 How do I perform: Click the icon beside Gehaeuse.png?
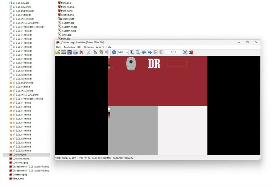pyautogui.click(x=11, y=175)
